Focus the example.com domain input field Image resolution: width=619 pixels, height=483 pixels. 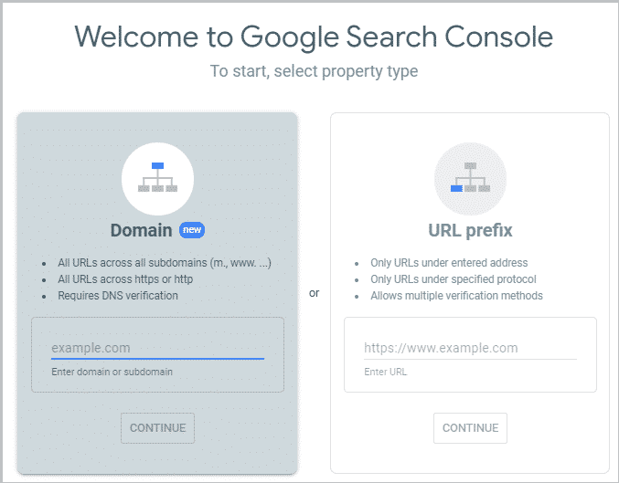157,348
